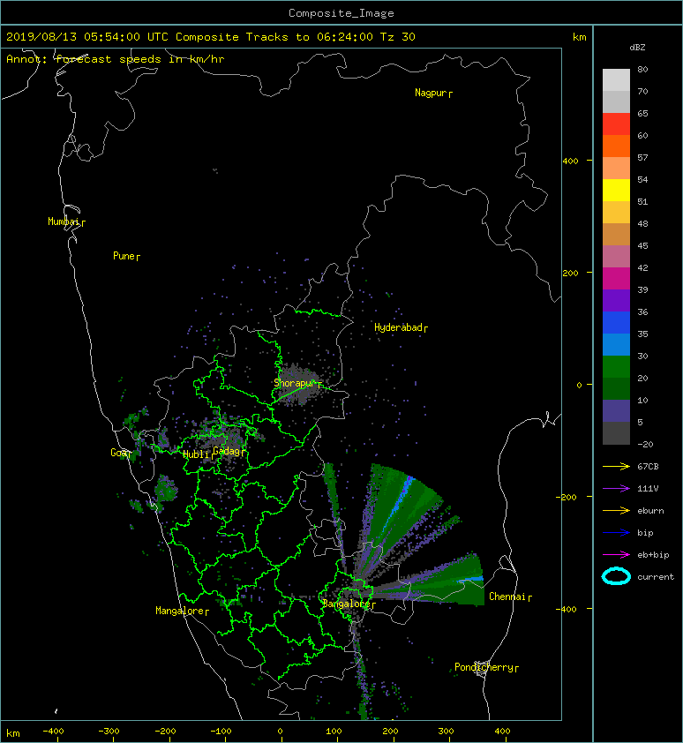
Task: Click the Goa label on the coast
Action: tap(118, 453)
